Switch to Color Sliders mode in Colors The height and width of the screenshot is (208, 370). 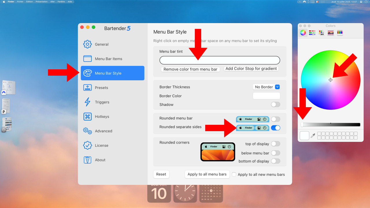pyautogui.click(x=312, y=33)
